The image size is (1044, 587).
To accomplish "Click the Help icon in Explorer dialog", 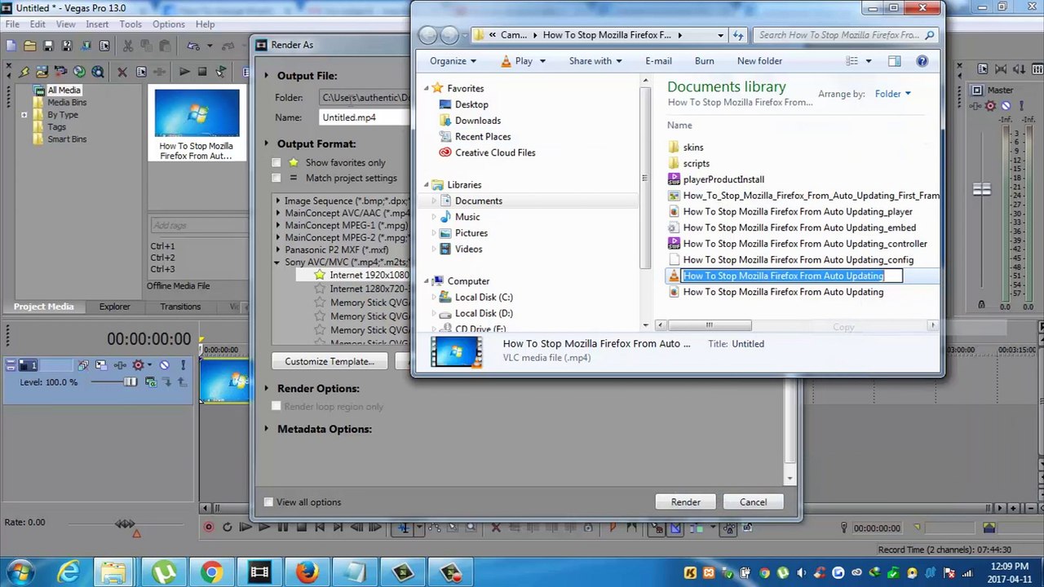I will pyautogui.click(x=922, y=61).
